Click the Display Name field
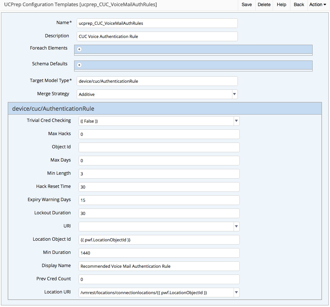 coord(159,266)
